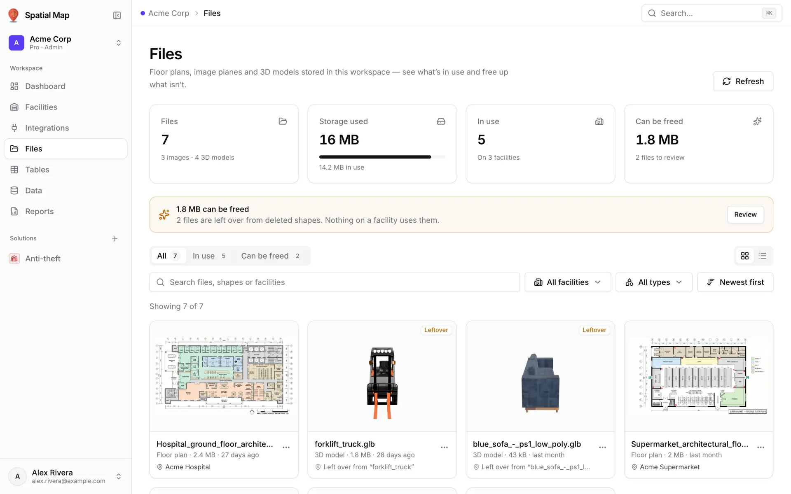Image resolution: width=791 pixels, height=494 pixels.
Task: Open the blue sofa model thumbnail
Action: (541, 376)
